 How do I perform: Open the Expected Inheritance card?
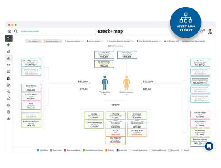[31, 115]
